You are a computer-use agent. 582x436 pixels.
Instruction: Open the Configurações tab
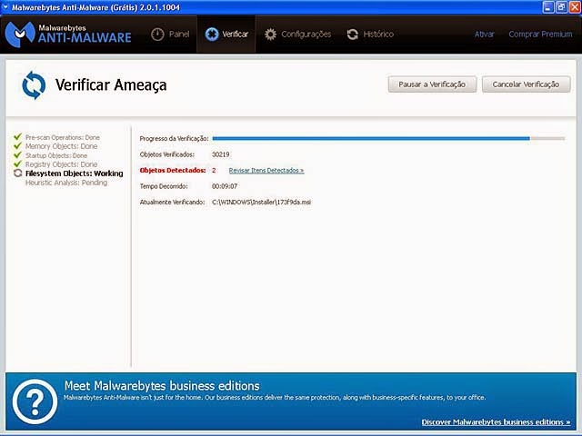pos(297,35)
